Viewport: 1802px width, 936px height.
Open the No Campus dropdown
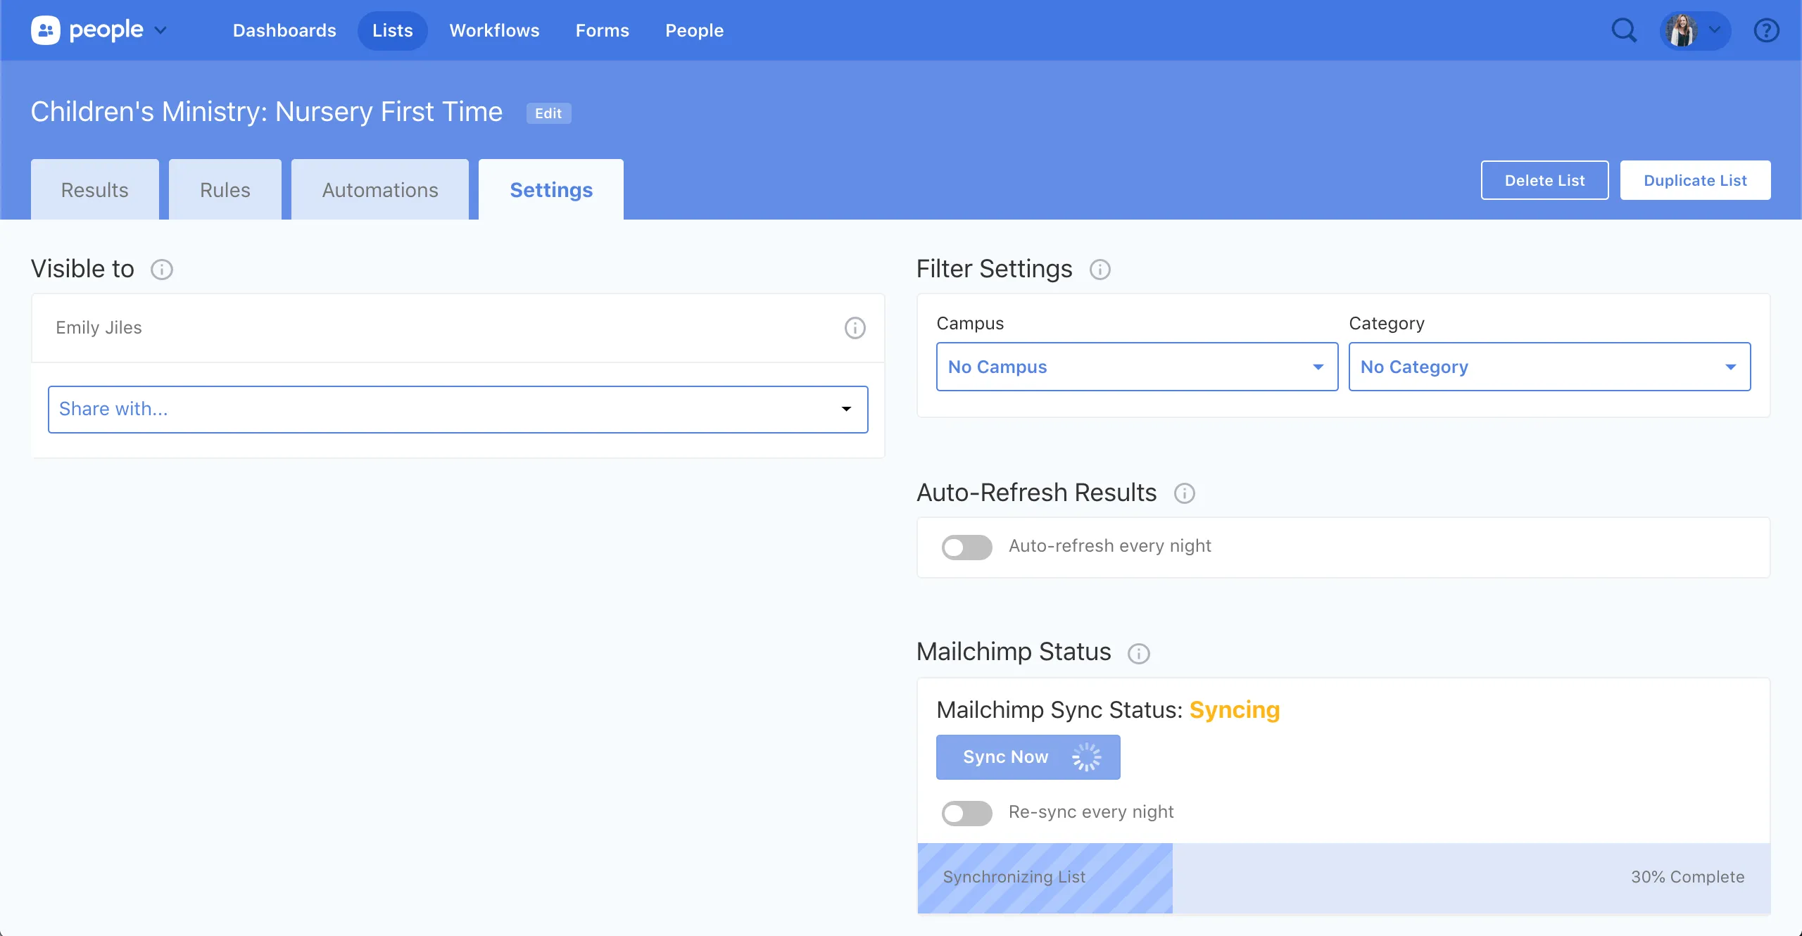point(1136,367)
